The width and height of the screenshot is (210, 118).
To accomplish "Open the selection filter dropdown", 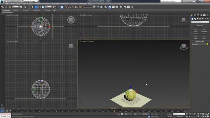I will click(x=16, y=7).
